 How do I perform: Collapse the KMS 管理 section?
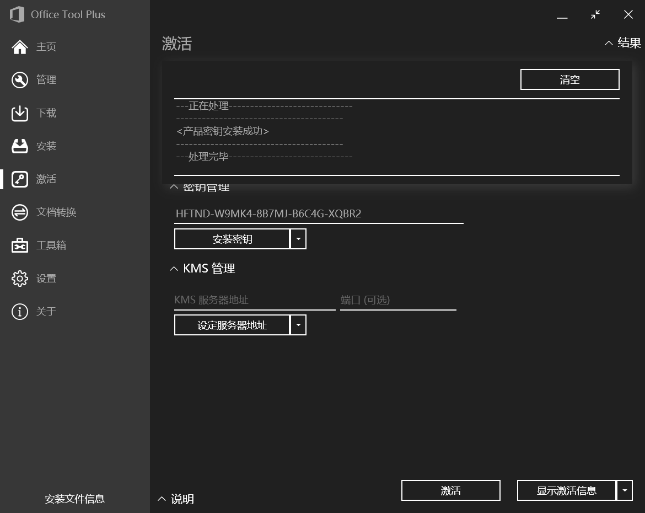pyautogui.click(x=202, y=269)
